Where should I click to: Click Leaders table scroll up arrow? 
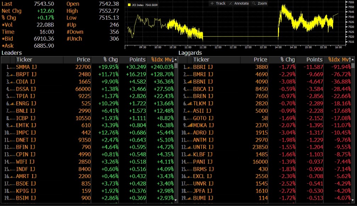(x=176, y=60)
